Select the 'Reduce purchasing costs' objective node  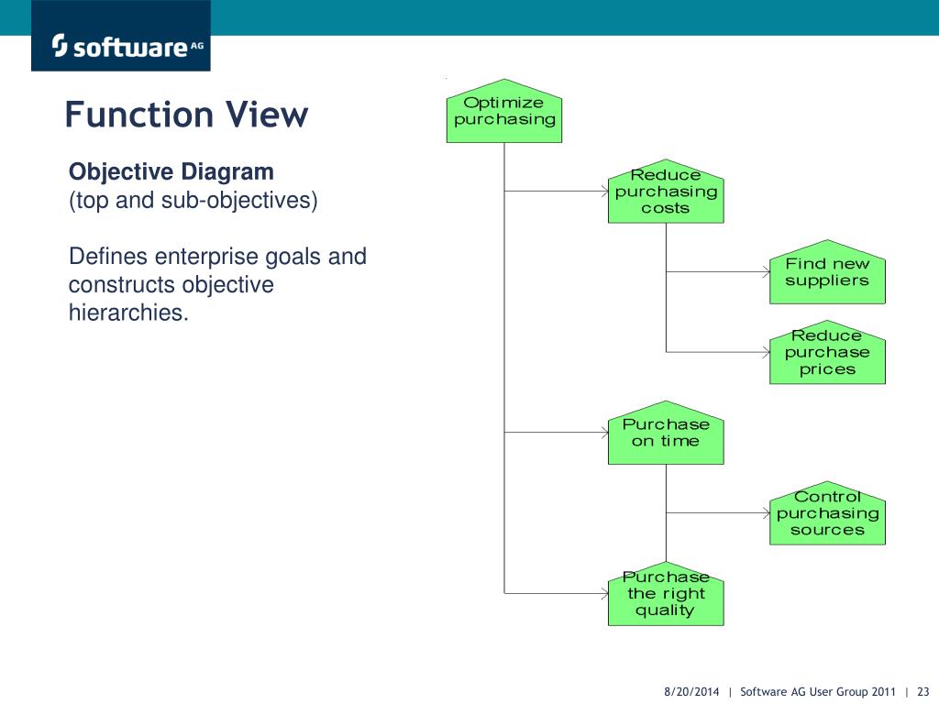pyautogui.click(x=666, y=192)
